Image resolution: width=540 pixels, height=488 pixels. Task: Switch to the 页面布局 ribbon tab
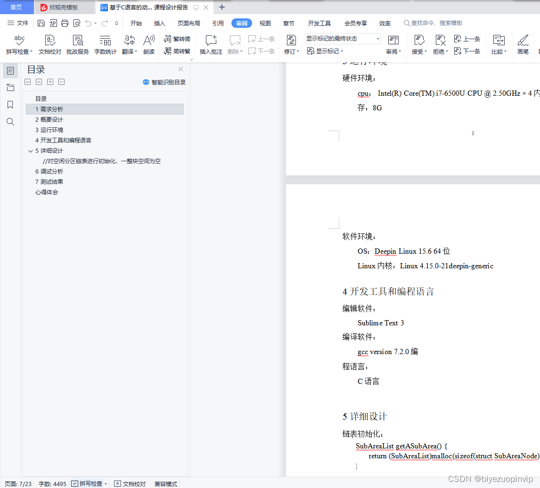point(189,23)
